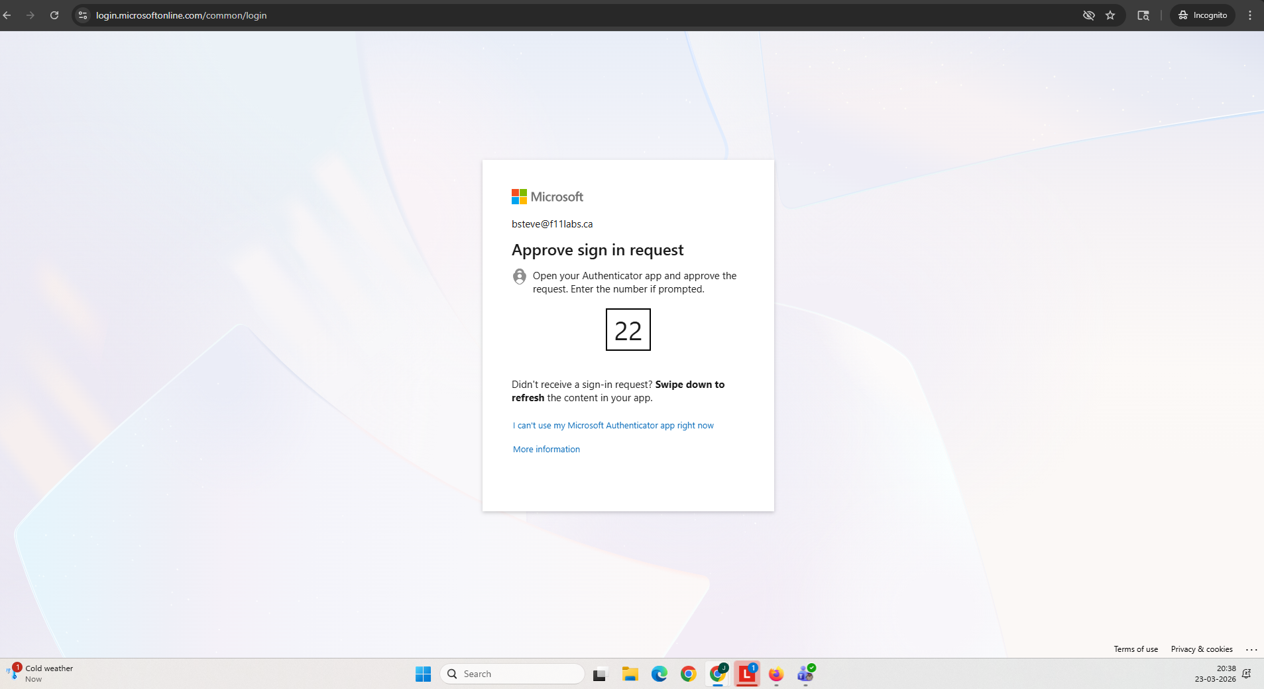The image size is (1264, 689).
Task: Click the address bar URL field
Action: click(x=464, y=15)
